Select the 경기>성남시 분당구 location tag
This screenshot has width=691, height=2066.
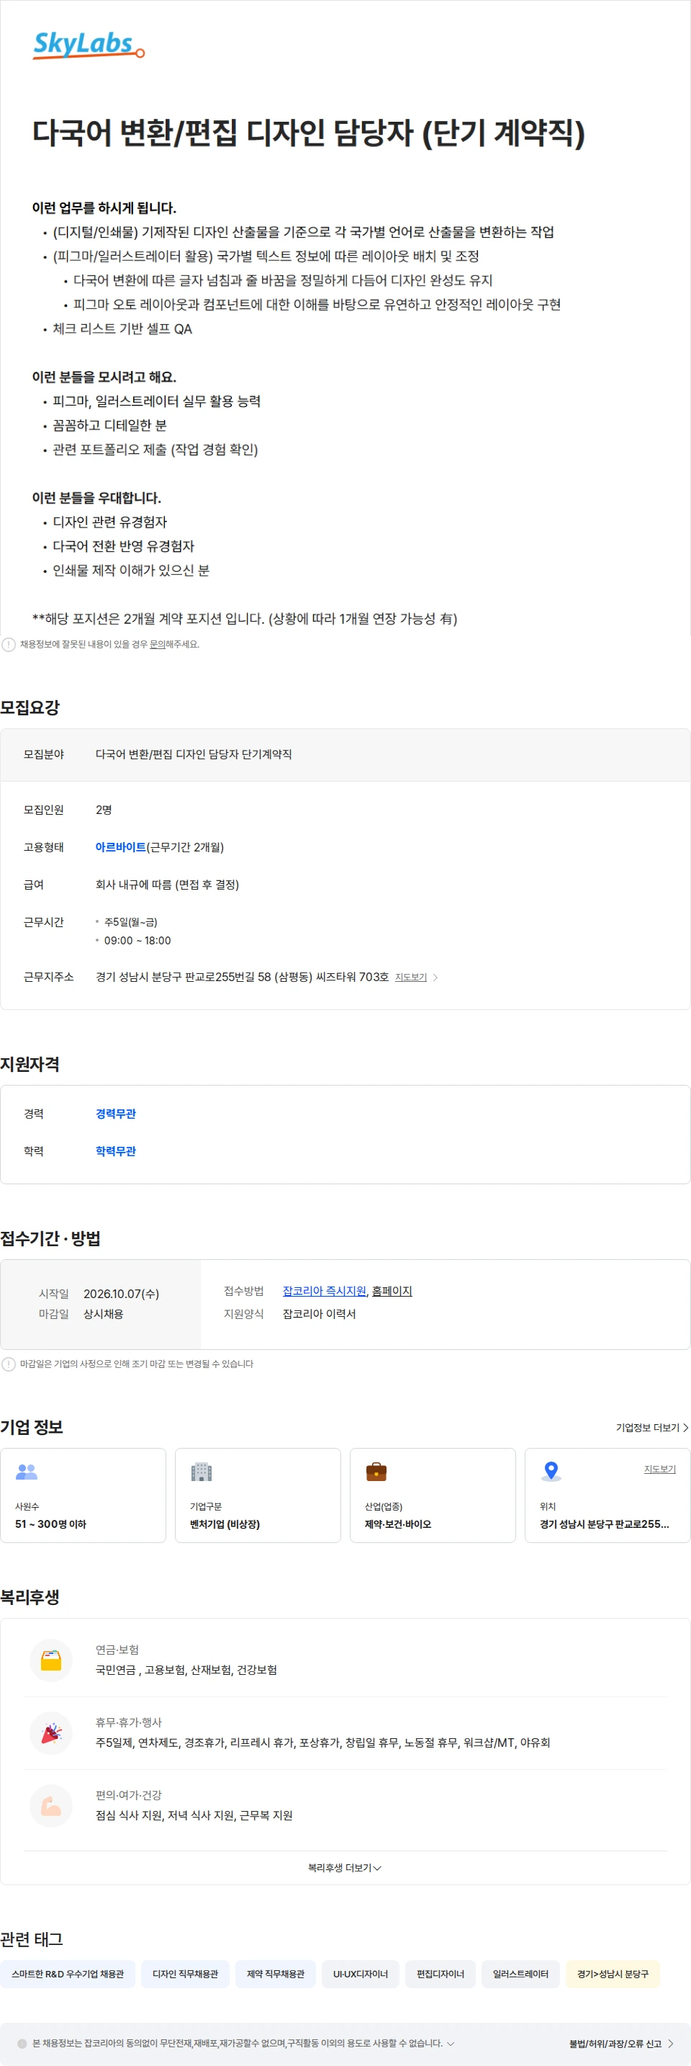pos(613,1974)
